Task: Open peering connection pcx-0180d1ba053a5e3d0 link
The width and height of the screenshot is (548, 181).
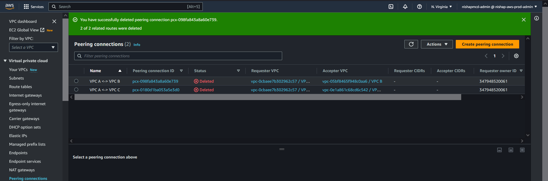Action: click(x=156, y=90)
